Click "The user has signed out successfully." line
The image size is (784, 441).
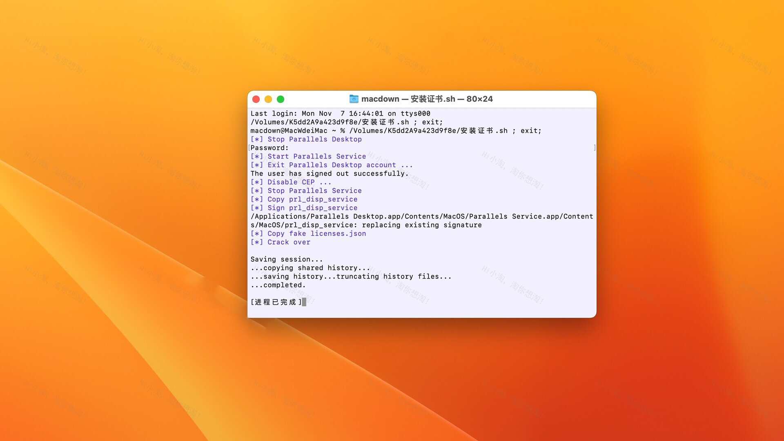[x=330, y=174]
